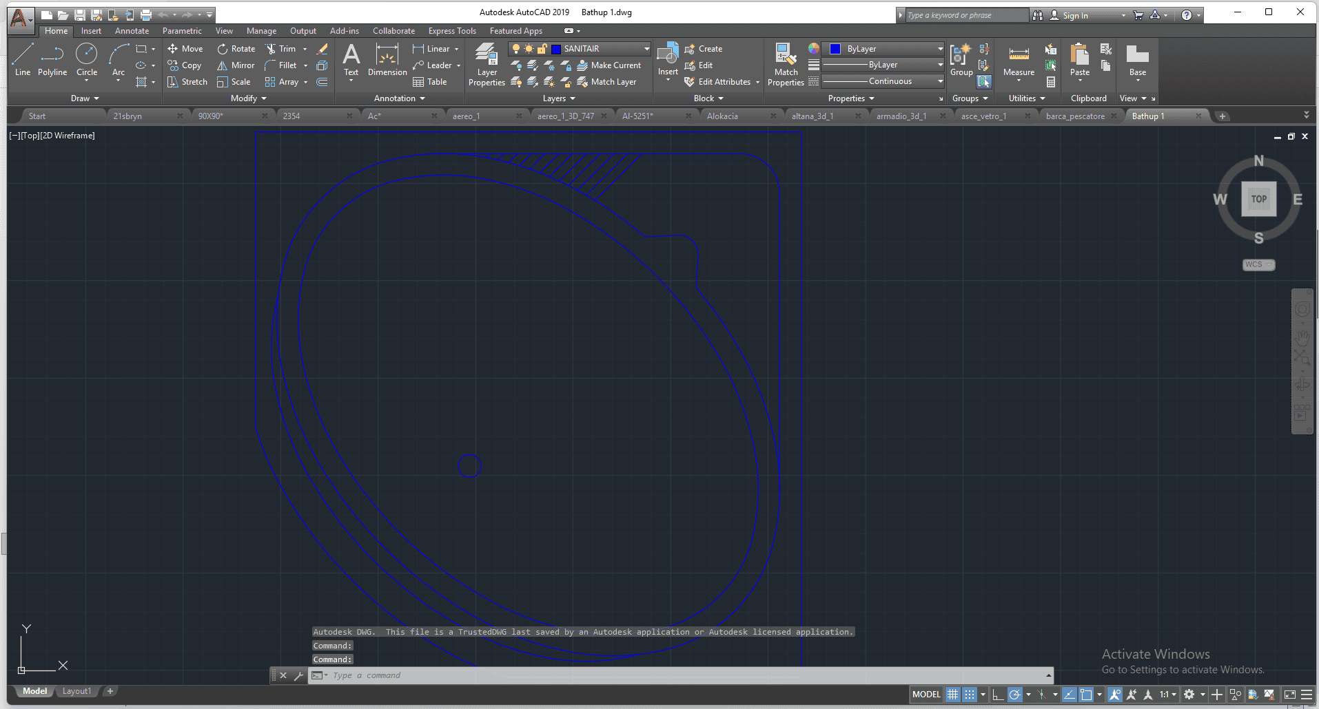Open the SANITAIR layer dropdown
This screenshot has height=709, width=1319.
[646, 49]
